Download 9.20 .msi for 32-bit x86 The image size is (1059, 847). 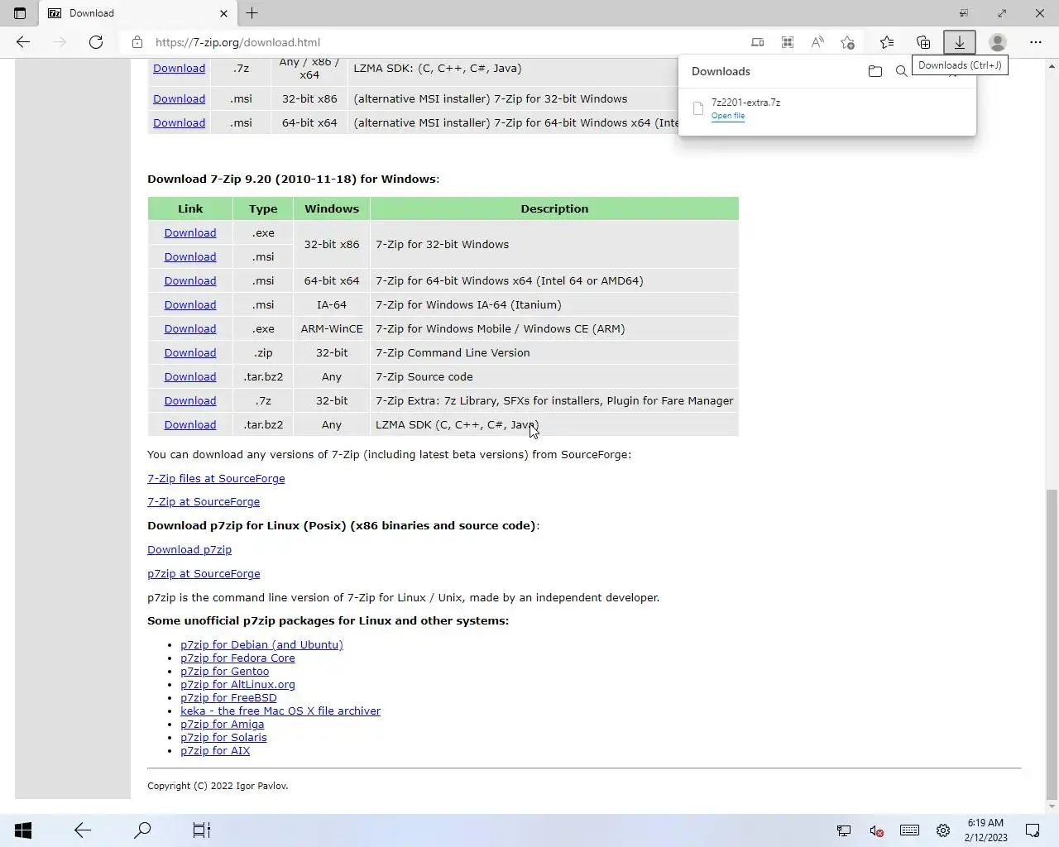190,256
